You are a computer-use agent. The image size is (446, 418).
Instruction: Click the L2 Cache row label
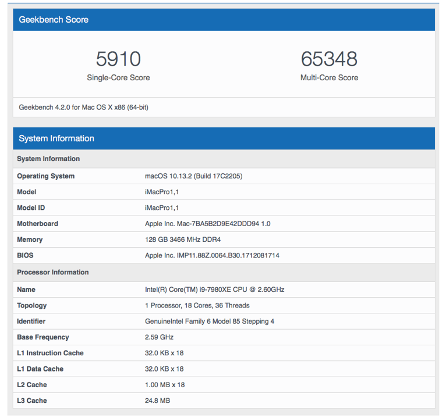click(x=32, y=385)
